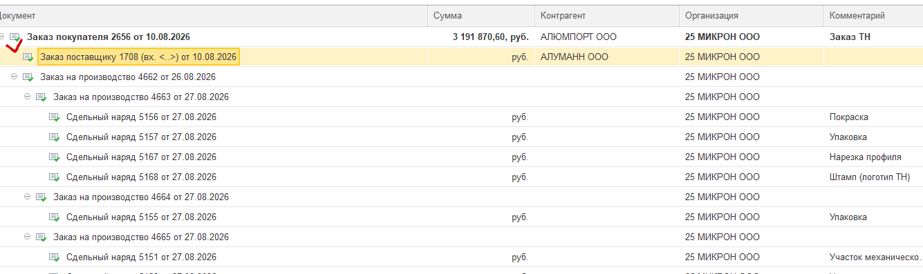Click icon beside Заказ на производство 4665
Image resolution: width=923 pixels, height=274 pixels.
click(41, 237)
